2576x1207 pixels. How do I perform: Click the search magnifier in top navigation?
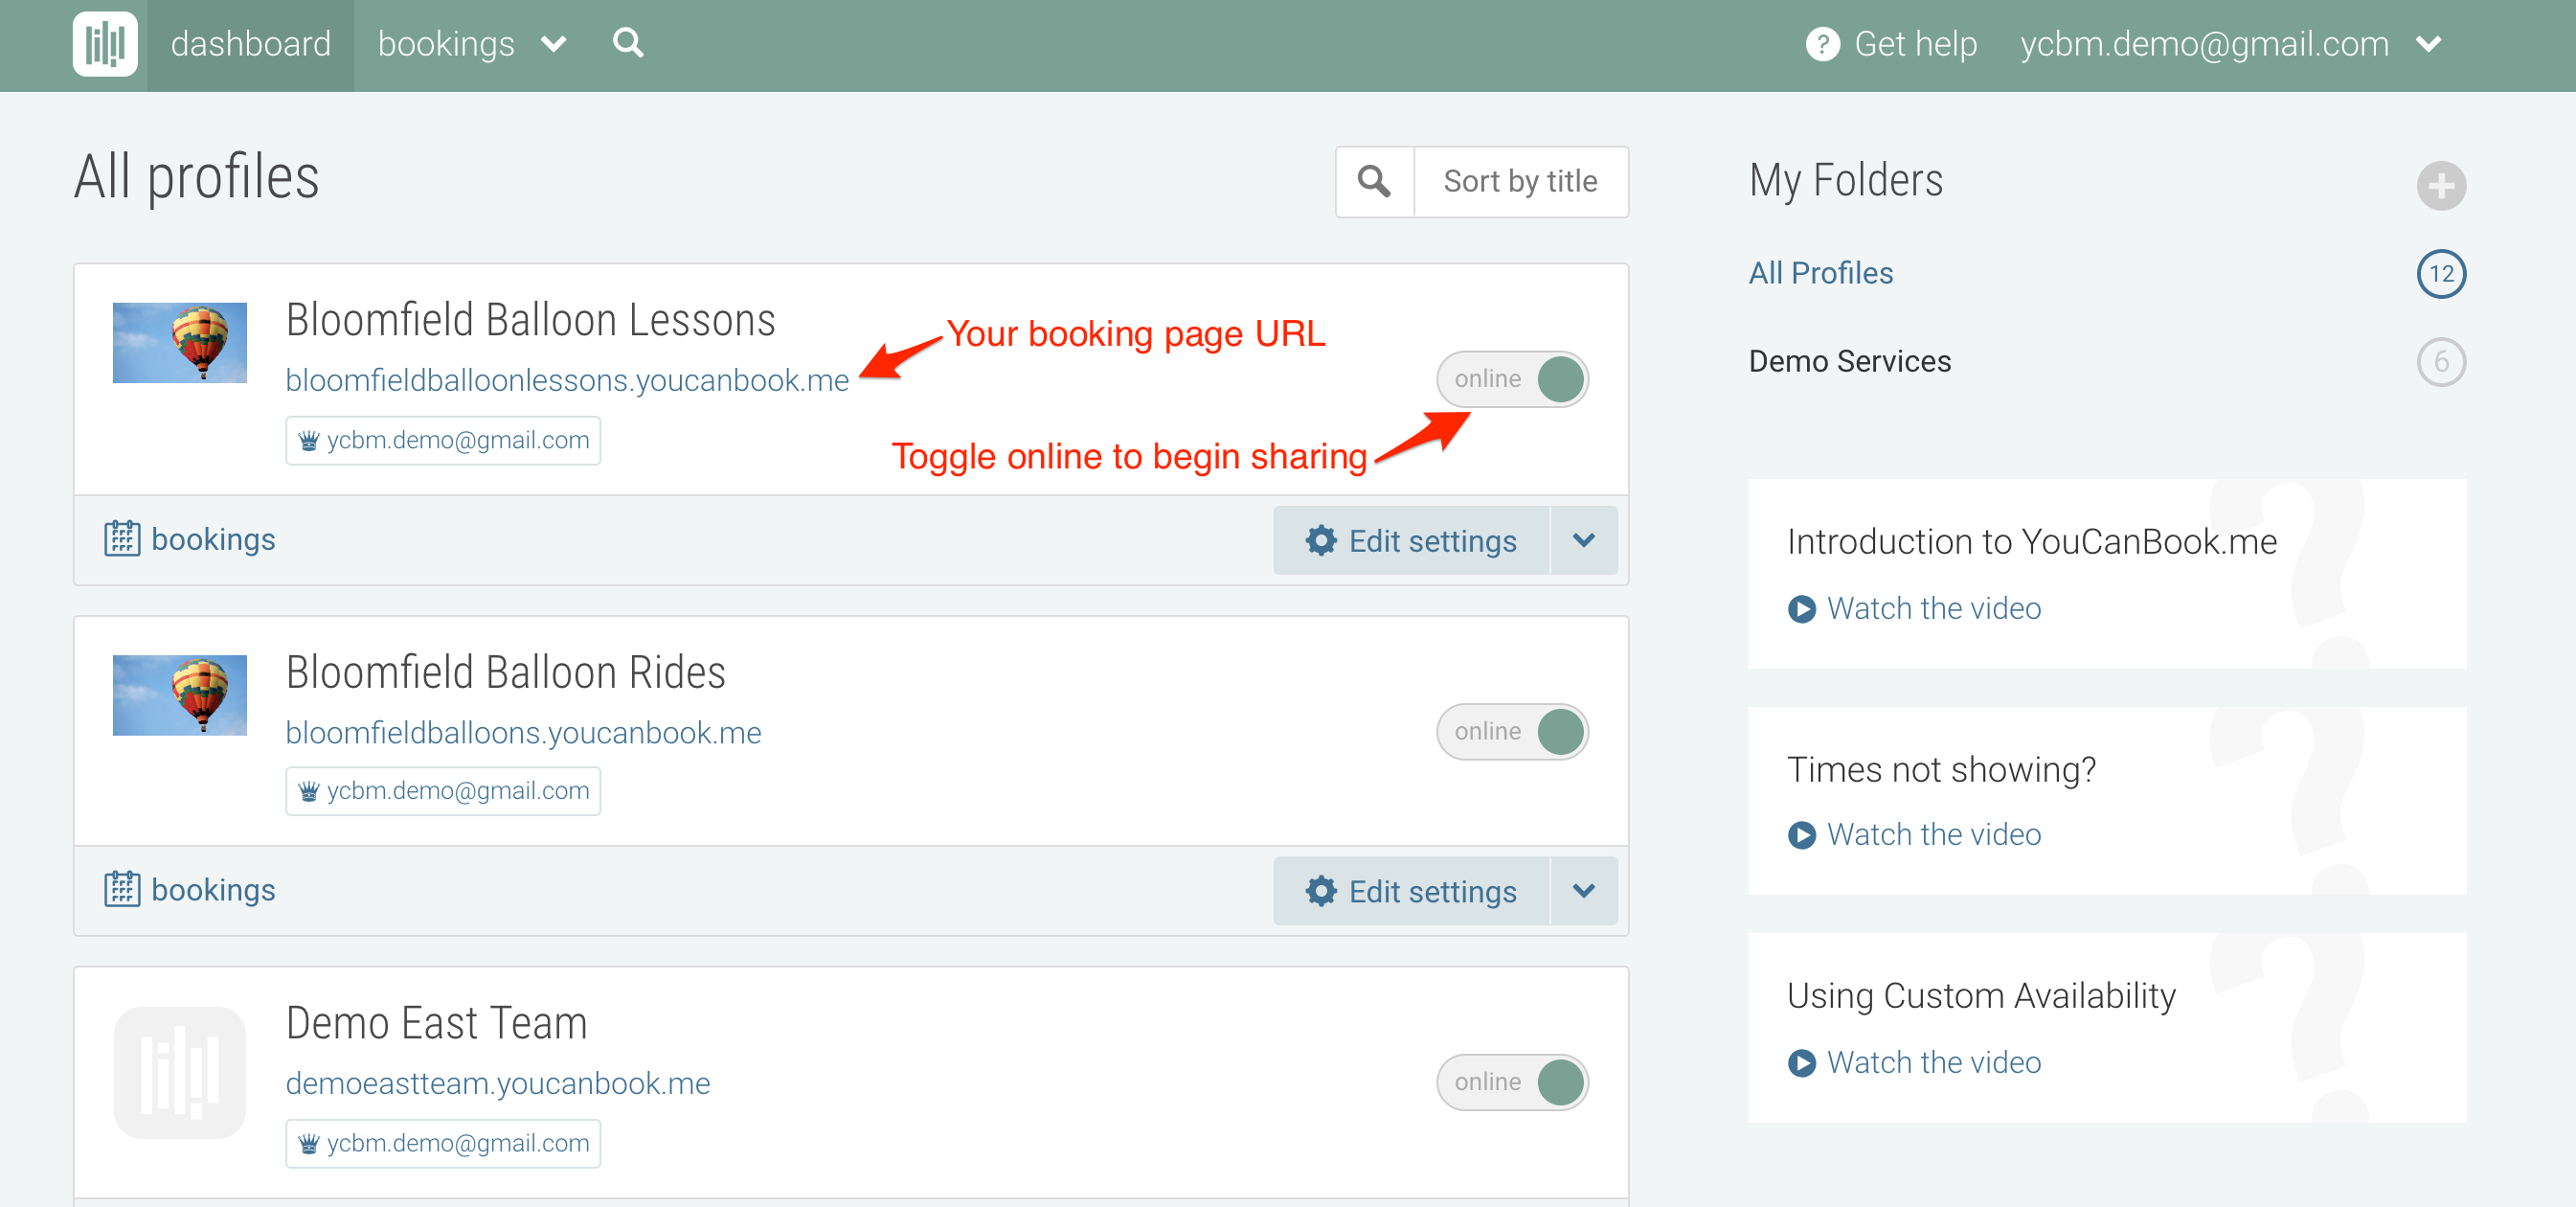click(628, 43)
